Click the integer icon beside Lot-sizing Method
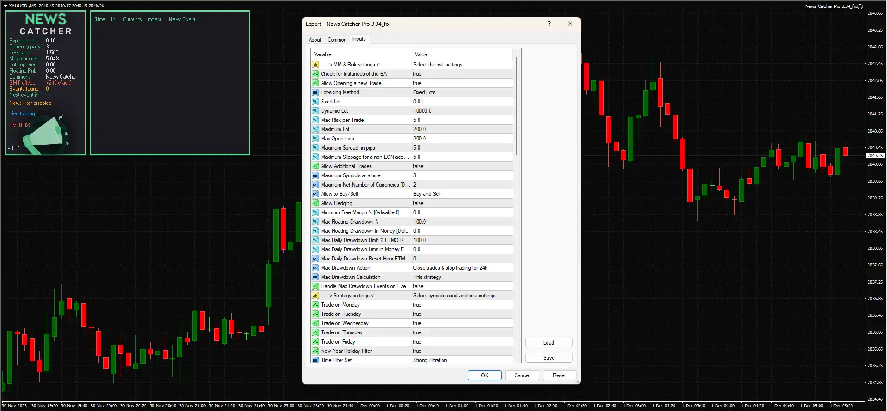Screen dimensions: 887x411 point(316,92)
